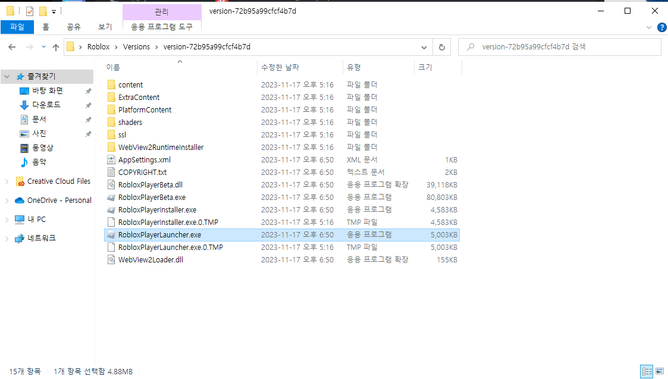Open the address bar history dropdown

click(x=424, y=47)
